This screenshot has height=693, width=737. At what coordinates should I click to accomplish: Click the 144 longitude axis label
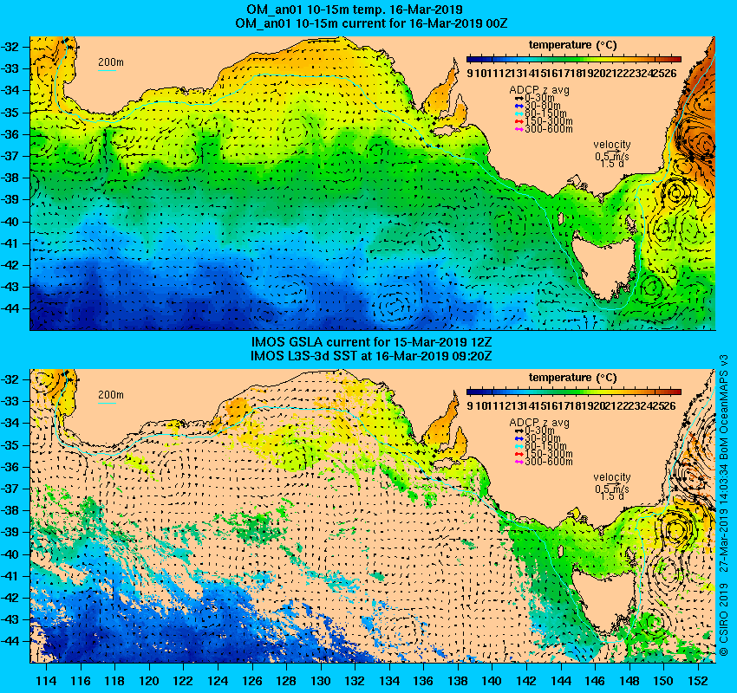coord(561,681)
